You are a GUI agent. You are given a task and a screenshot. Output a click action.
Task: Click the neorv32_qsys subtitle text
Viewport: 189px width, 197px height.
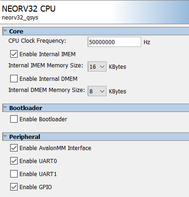[20, 18]
